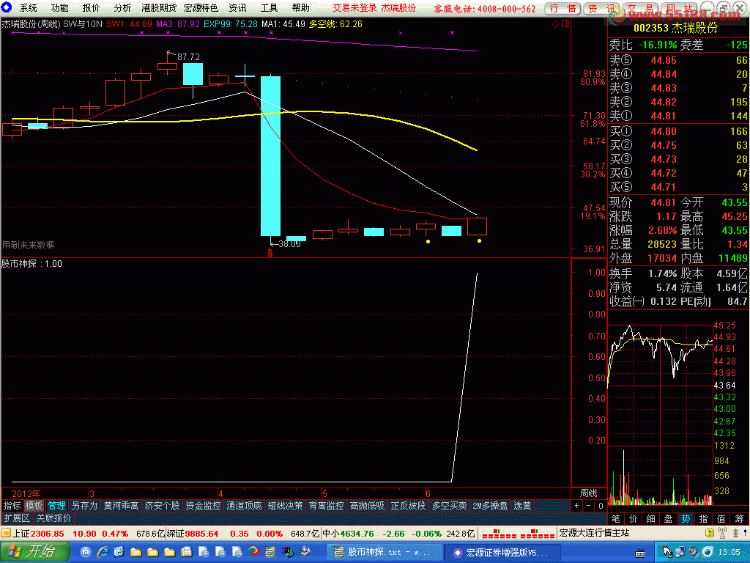This screenshot has height=563, width=750.
Task: Select the 值 tab in side panel
Action: [721, 518]
